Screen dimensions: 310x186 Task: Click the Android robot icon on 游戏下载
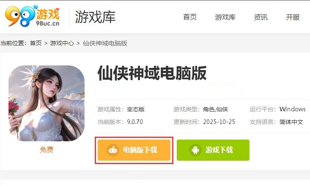click(x=195, y=150)
